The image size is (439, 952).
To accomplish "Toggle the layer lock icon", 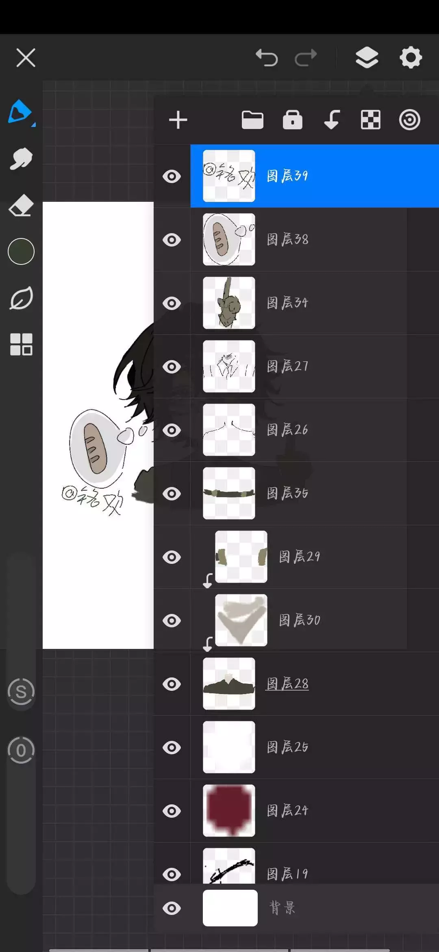I will coord(293,120).
